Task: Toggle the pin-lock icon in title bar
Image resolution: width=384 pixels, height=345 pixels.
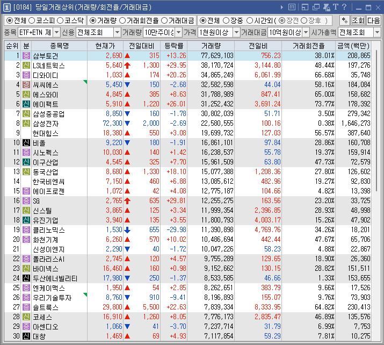Action: pyautogui.click(x=327, y=8)
